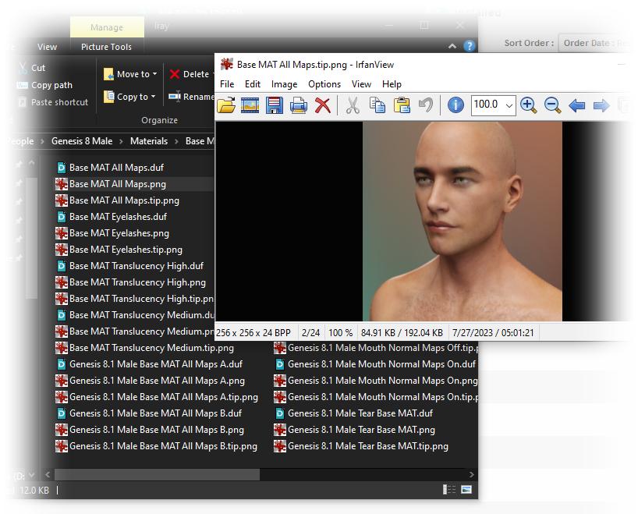Screen dimensions: 638x514
Task: Print the displayed image
Action: point(299,105)
